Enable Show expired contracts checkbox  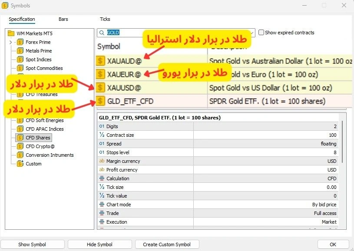(x=261, y=33)
